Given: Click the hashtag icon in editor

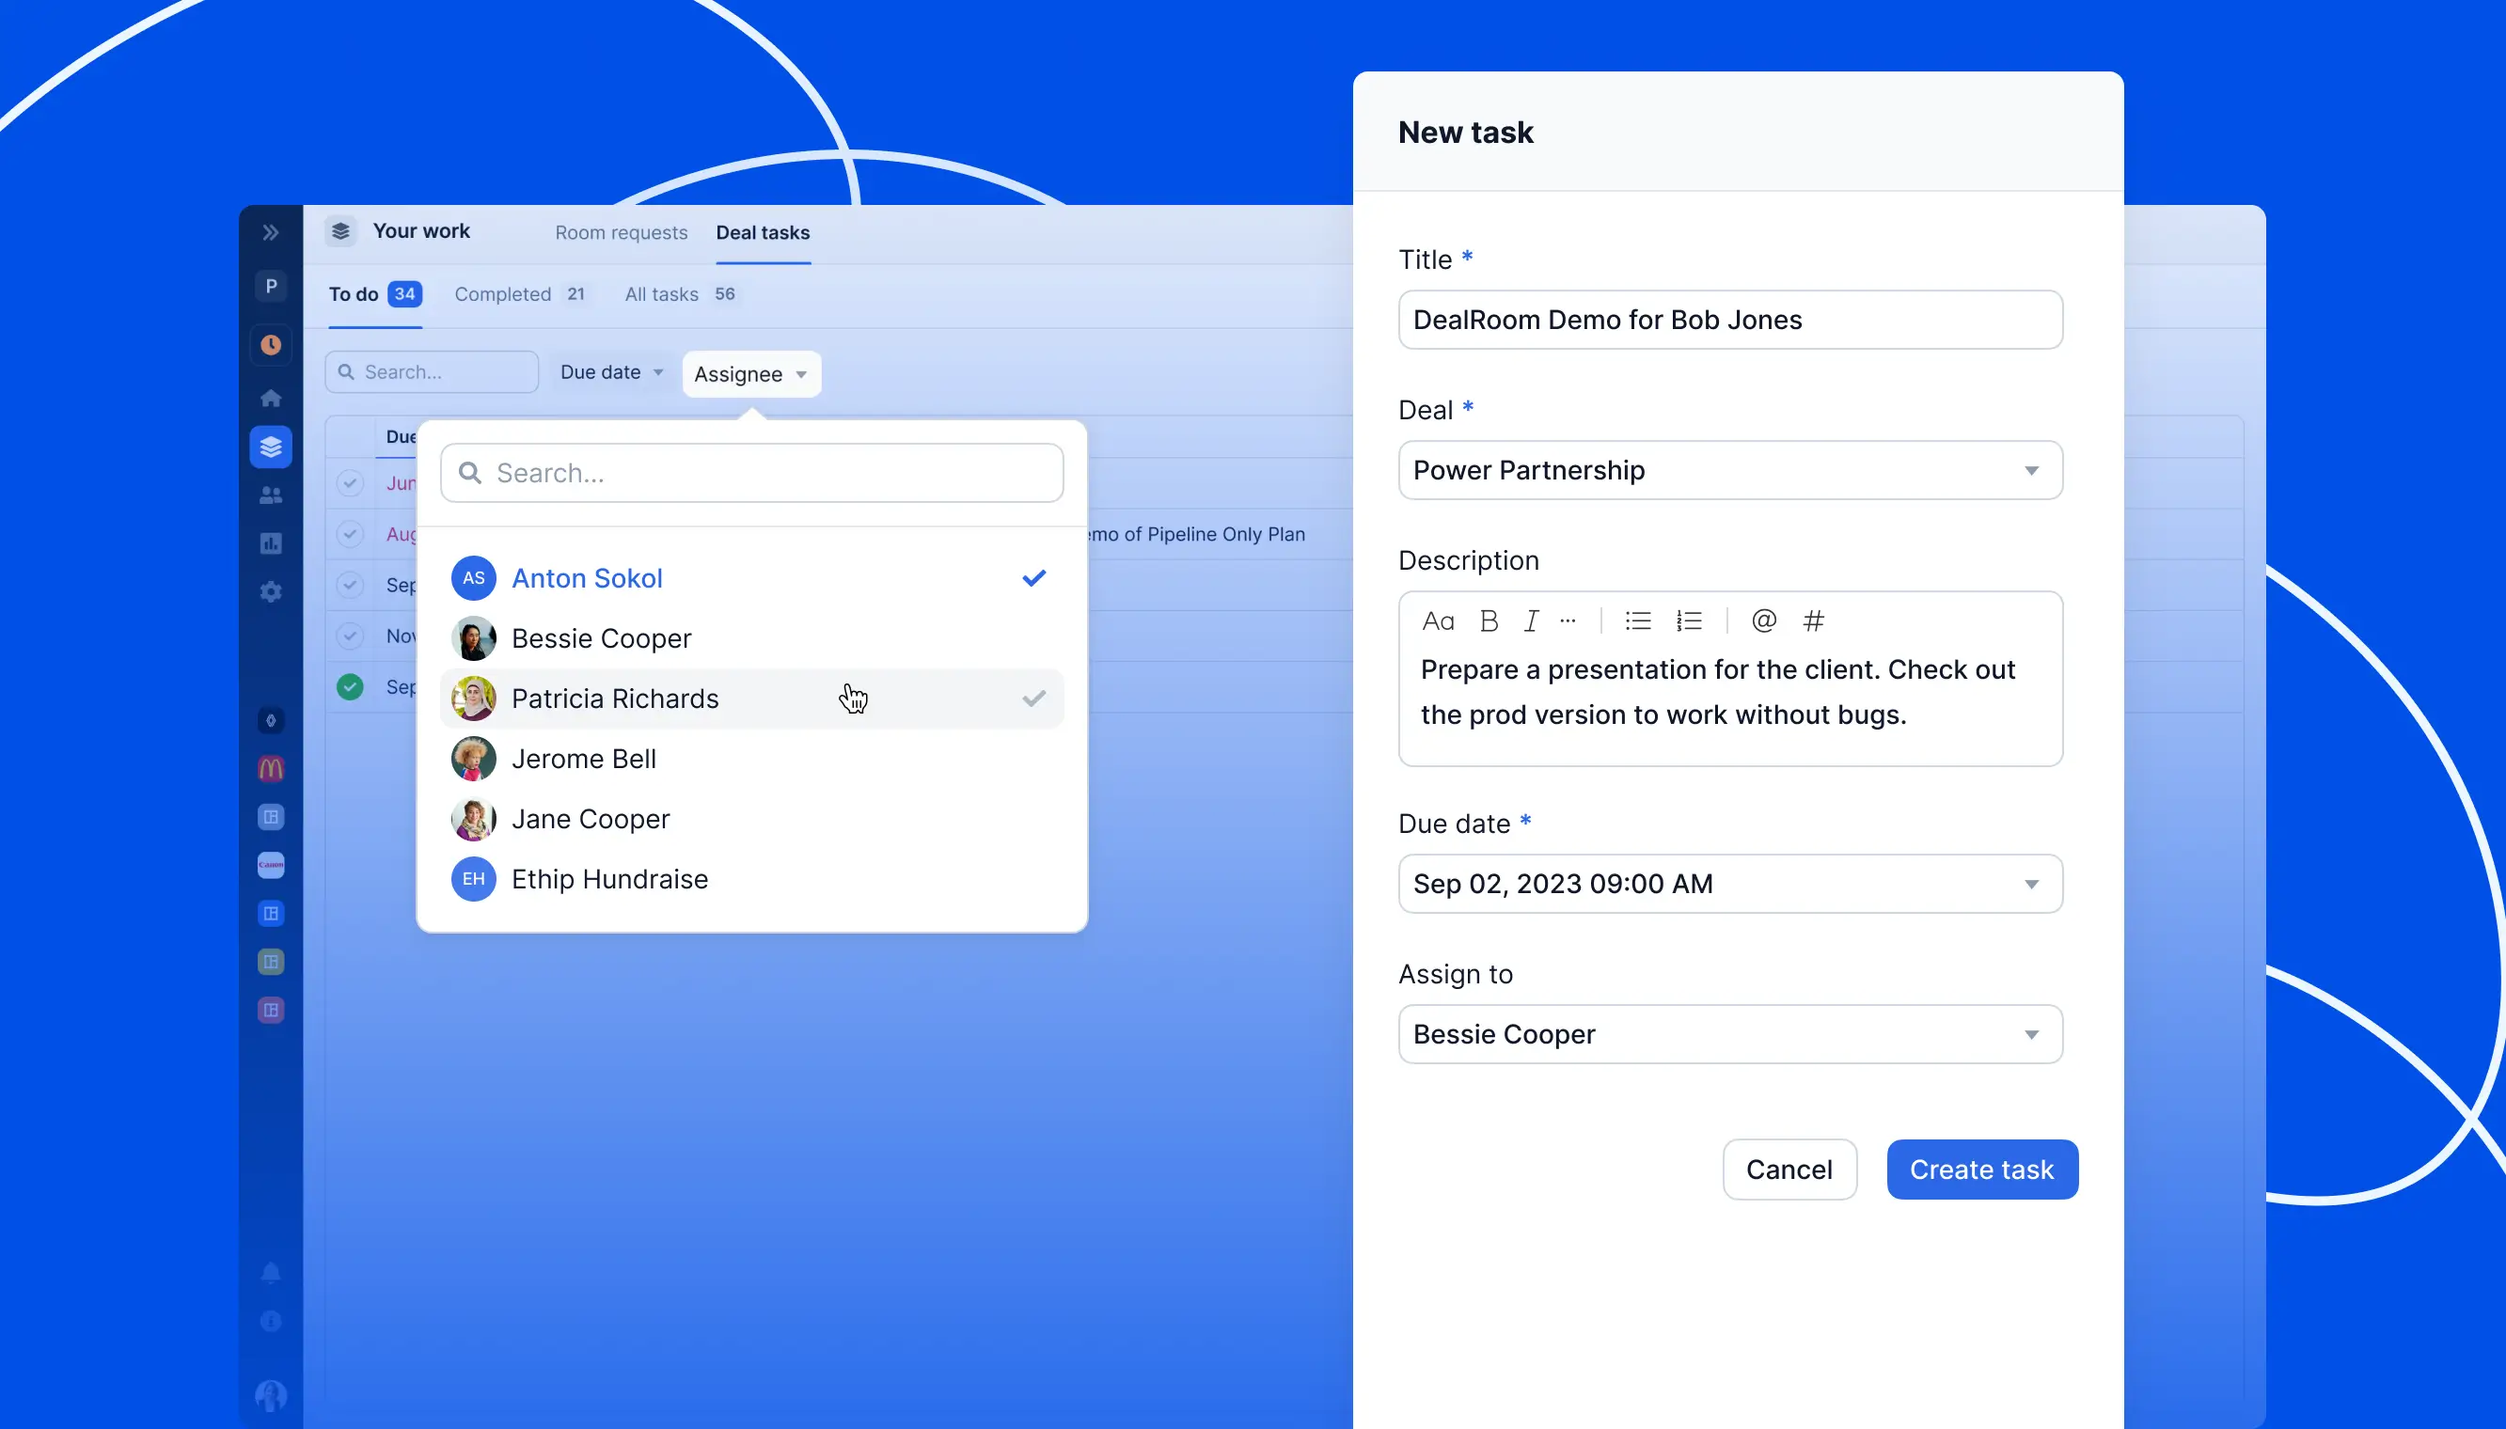Looking at the screenshot, I should pos(1813,620).
